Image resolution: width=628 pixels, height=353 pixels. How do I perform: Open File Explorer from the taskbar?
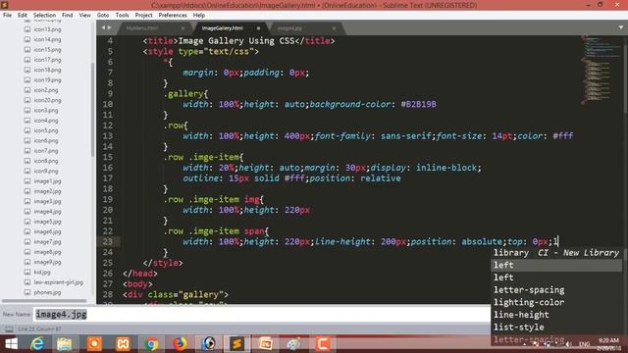(65, 343)
